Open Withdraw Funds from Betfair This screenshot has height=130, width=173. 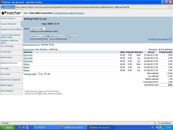[9, 42]
